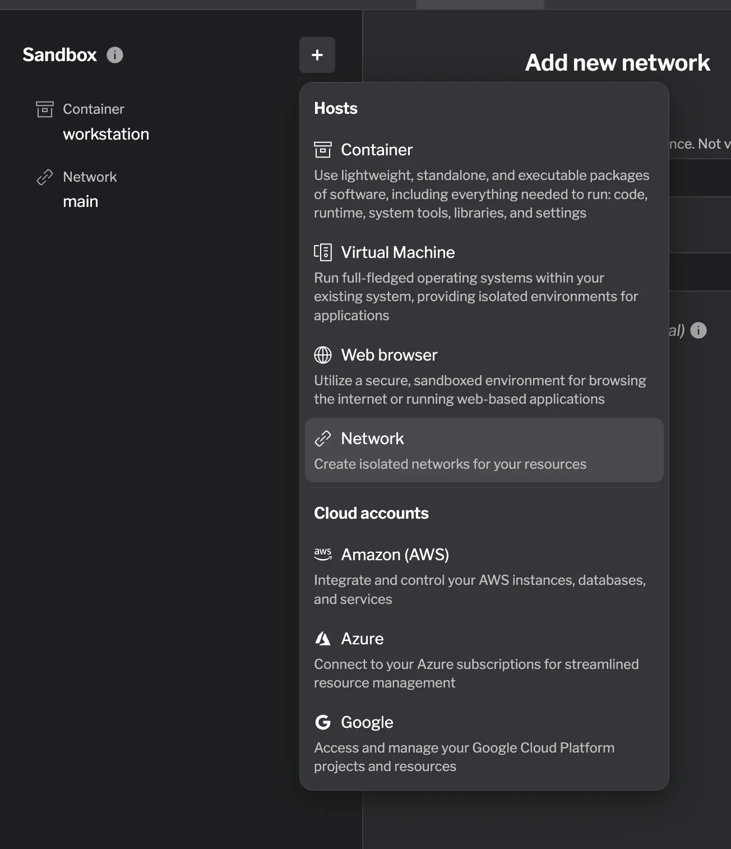Click the Sandbox info icon

pyautogui.click(x=115, y=55)
